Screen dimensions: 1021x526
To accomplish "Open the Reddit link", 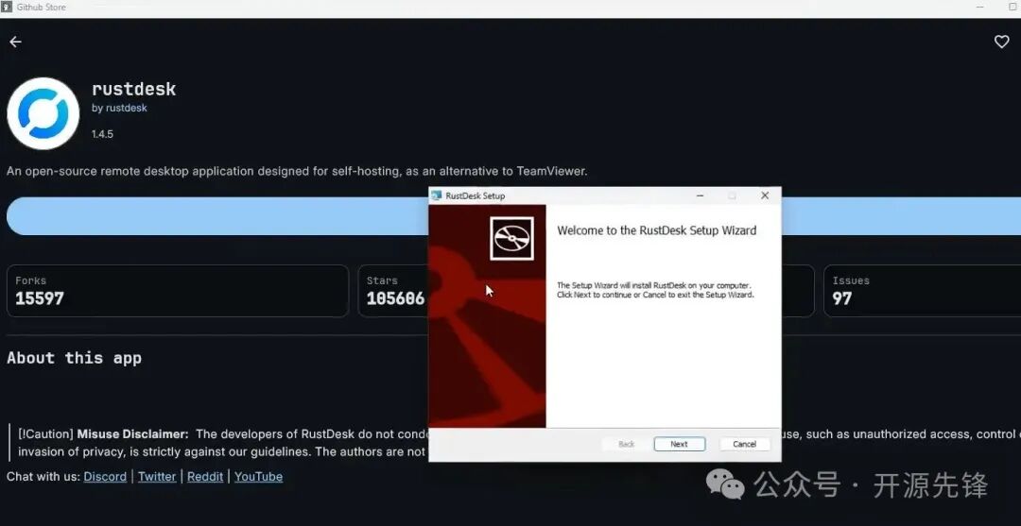I will (x=205, y=477).
